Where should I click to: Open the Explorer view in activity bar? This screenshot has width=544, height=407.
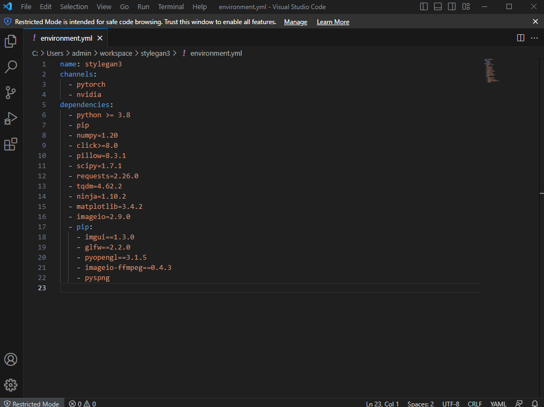pyautogui.click(x=10, y=41)
